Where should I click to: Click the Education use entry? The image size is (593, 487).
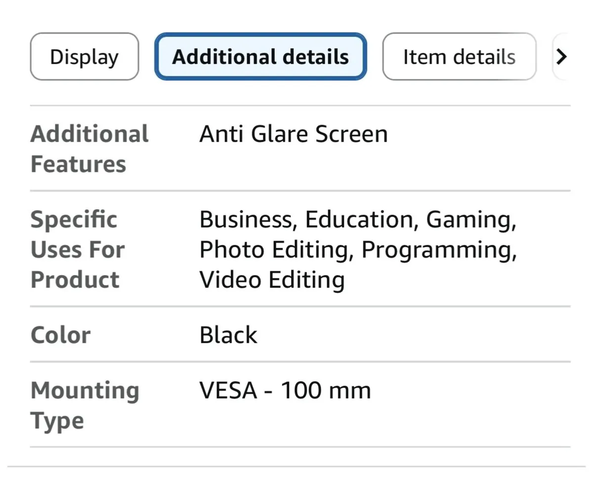[357, 219]
